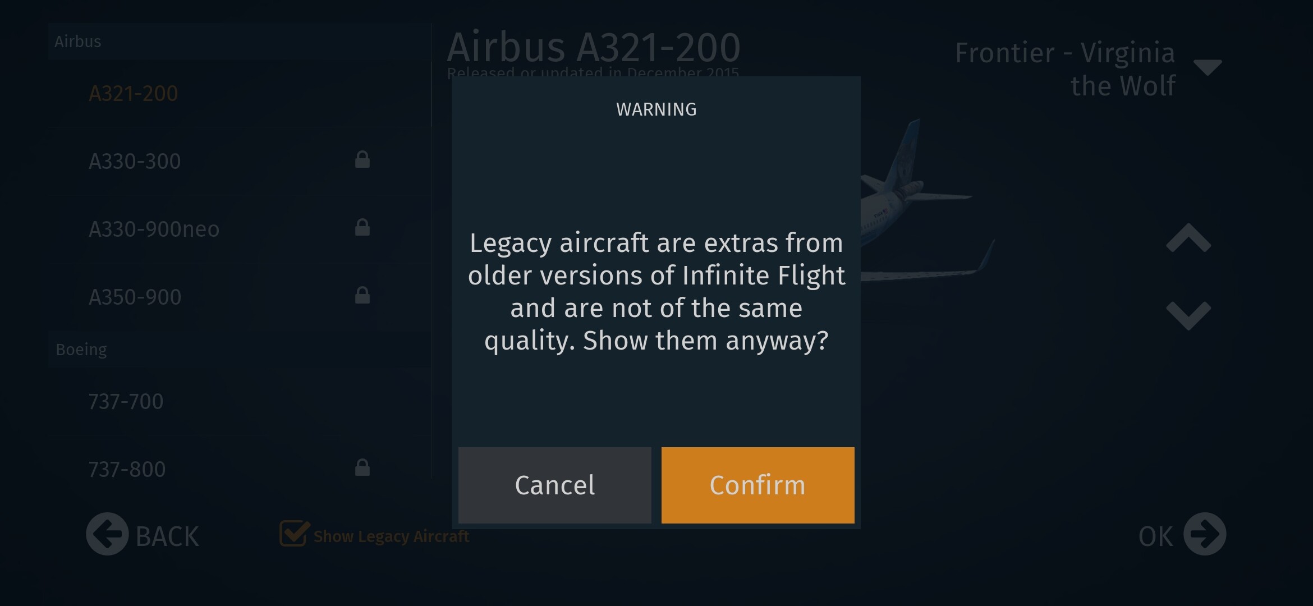Screen dimensions: 1313x606
Task: Click the Show Legacy Aircraft label text
Action: (x=391, y=536)
